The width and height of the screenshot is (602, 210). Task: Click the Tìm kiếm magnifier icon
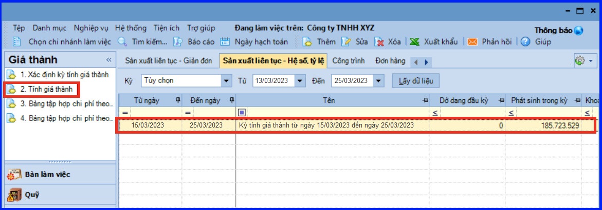[122, 41]
